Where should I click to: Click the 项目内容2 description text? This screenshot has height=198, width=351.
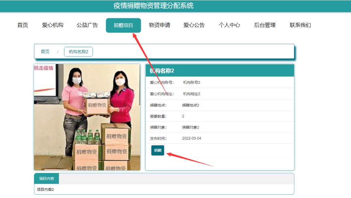coord(45,190)
